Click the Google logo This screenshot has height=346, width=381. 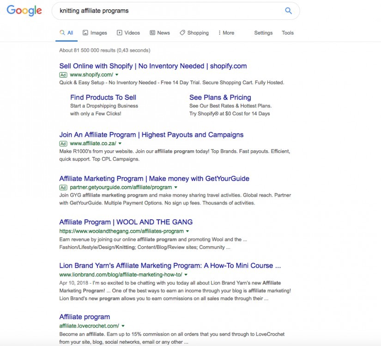(x=24, y=11)
